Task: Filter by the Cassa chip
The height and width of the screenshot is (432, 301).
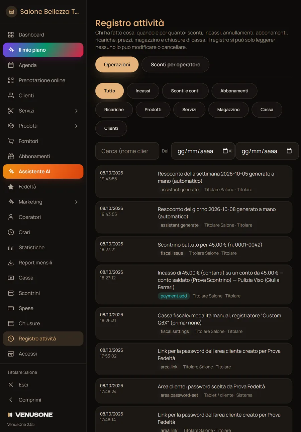Action: [x=267, y=110]
